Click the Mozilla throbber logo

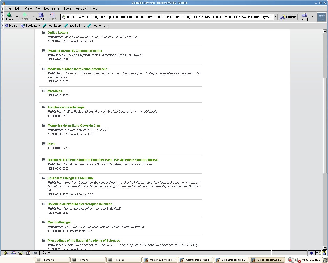(321, 17)
